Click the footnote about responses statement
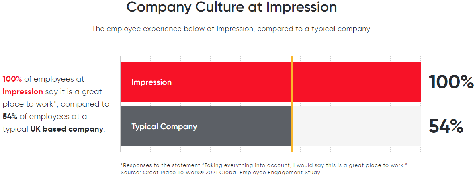Screen dimensions: 475x177 (x=263, y=165)
